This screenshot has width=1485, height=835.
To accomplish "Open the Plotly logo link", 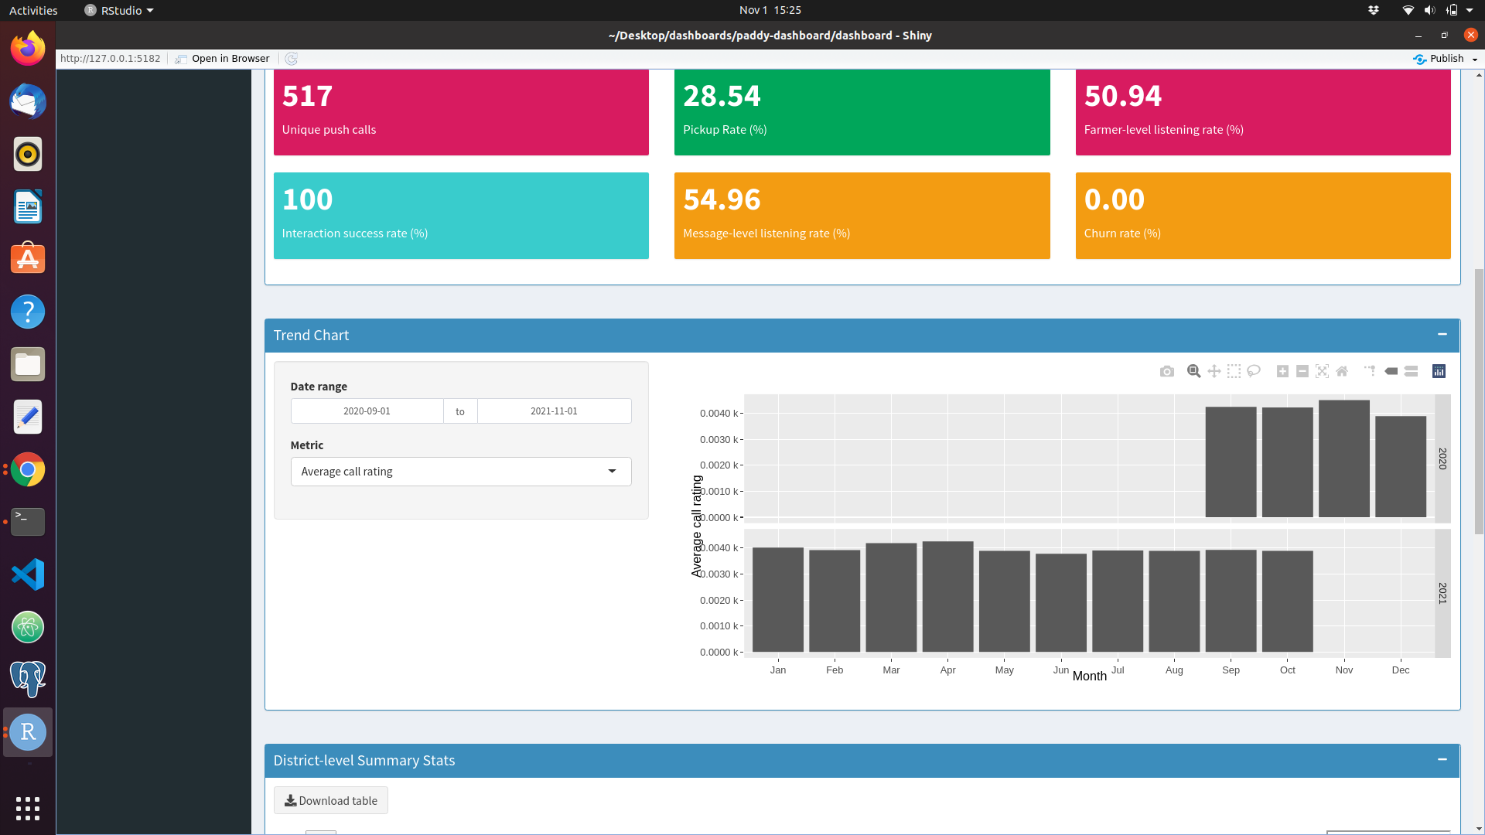I will click(x=1439, y=372).
